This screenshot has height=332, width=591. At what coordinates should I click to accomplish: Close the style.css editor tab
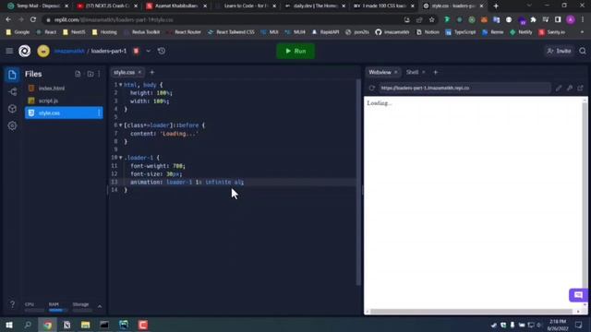(x=139, y=72)
